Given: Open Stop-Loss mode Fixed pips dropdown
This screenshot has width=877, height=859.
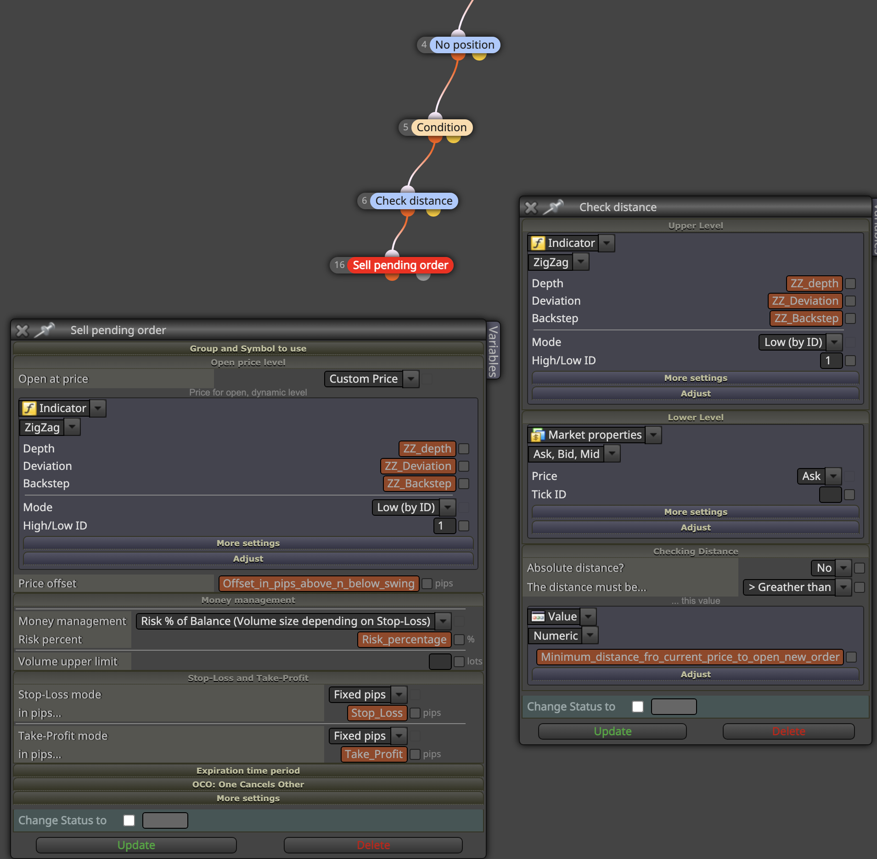Looking at the screenshot, I should pyautogui.click(x=399, y=694).
